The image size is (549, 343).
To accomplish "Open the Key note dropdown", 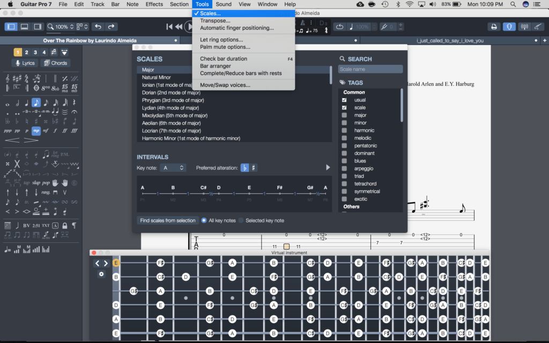I will [x=173, y=168].
